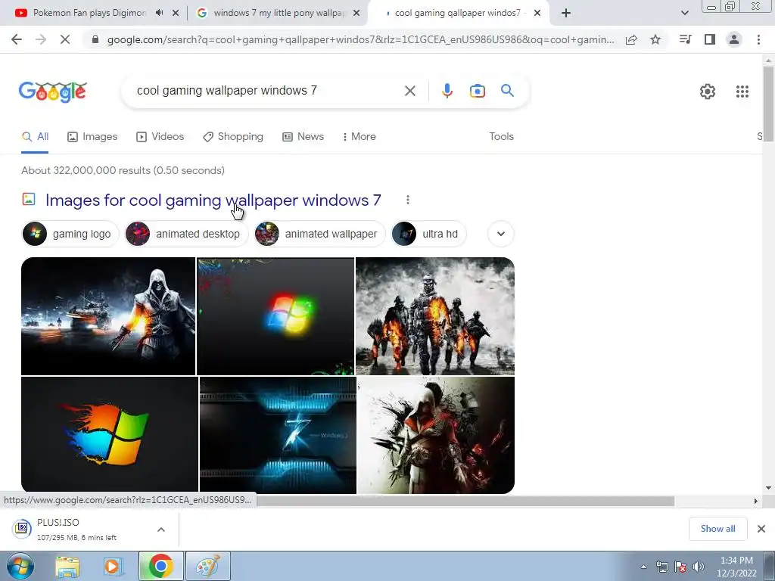775x581 pixels.
Task: Close the downloads bar
Action: click(x=761, y=529)
